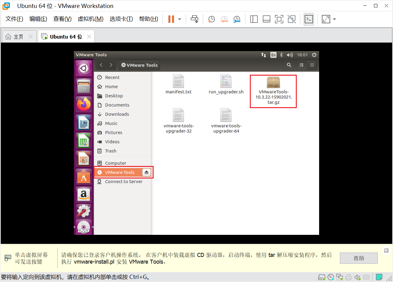Take a snapshot of this virtual machine
393x282 pixels.
click(x=211, y=19)
